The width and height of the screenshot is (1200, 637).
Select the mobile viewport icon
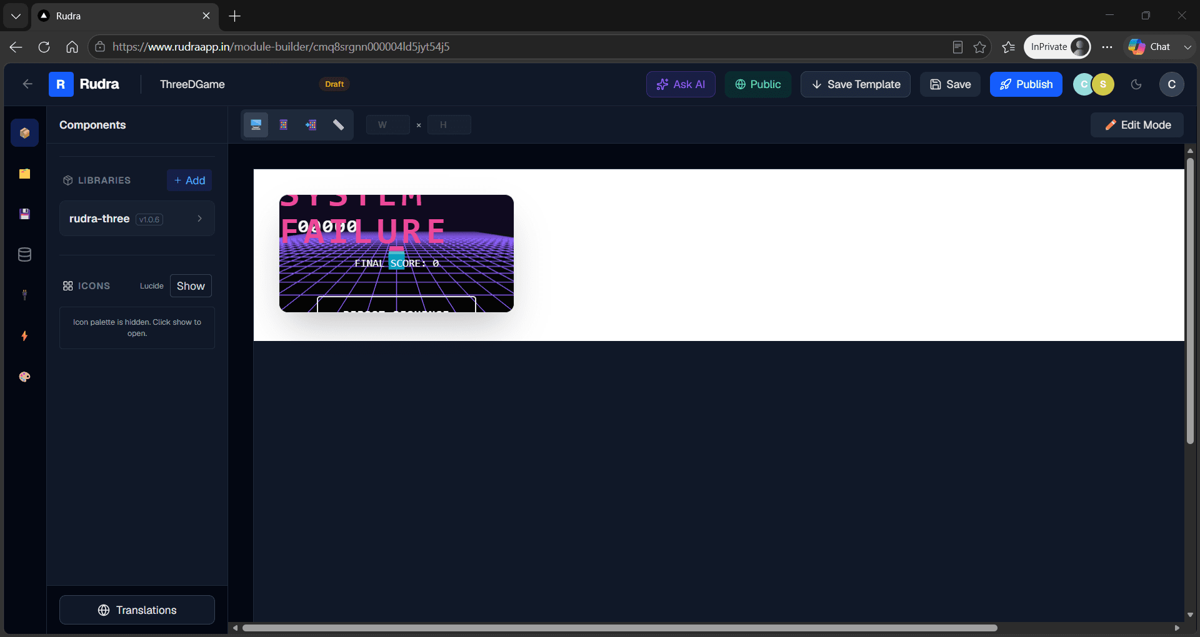283,125
